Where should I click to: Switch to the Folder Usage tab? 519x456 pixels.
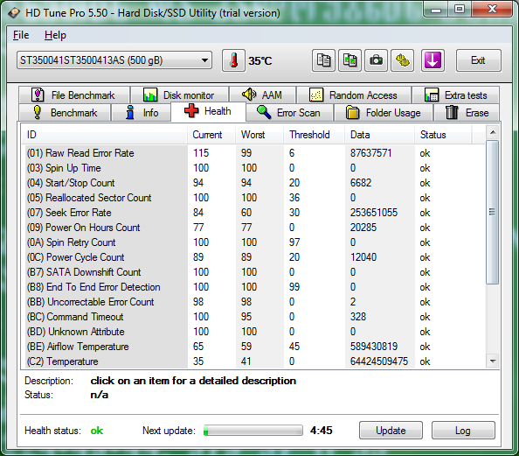click(384, 112)
